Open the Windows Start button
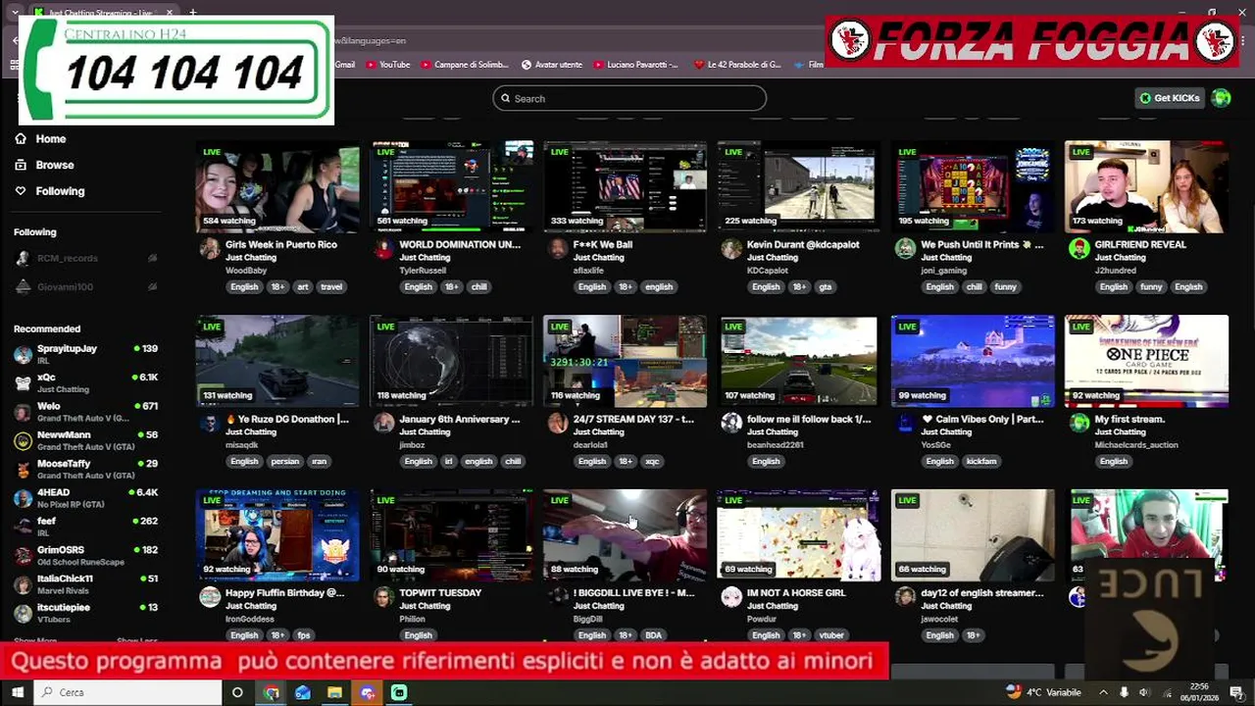This screenshot has height=706, width=1255. click(x=17, y=692)
